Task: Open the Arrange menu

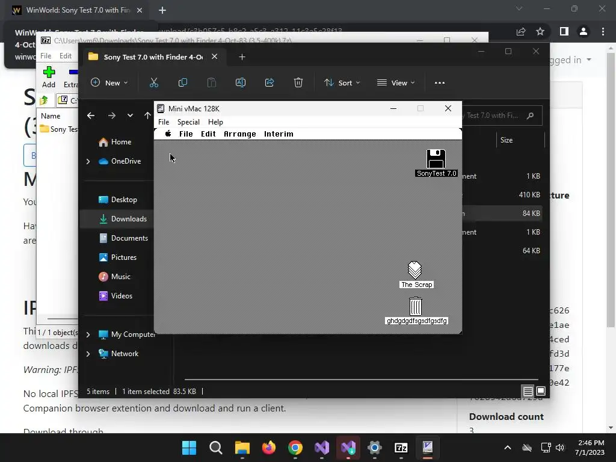Action: point(239,134)
